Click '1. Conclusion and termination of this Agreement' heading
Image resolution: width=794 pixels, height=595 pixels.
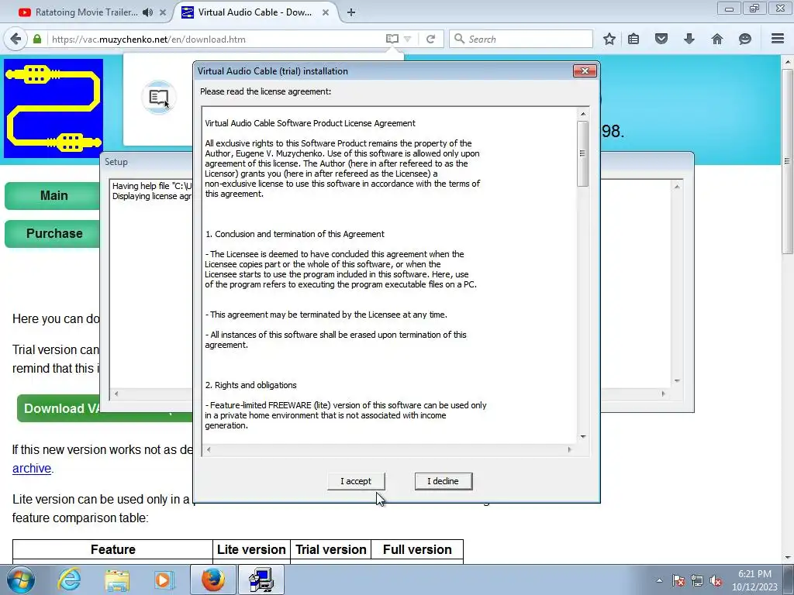(295, 234)
